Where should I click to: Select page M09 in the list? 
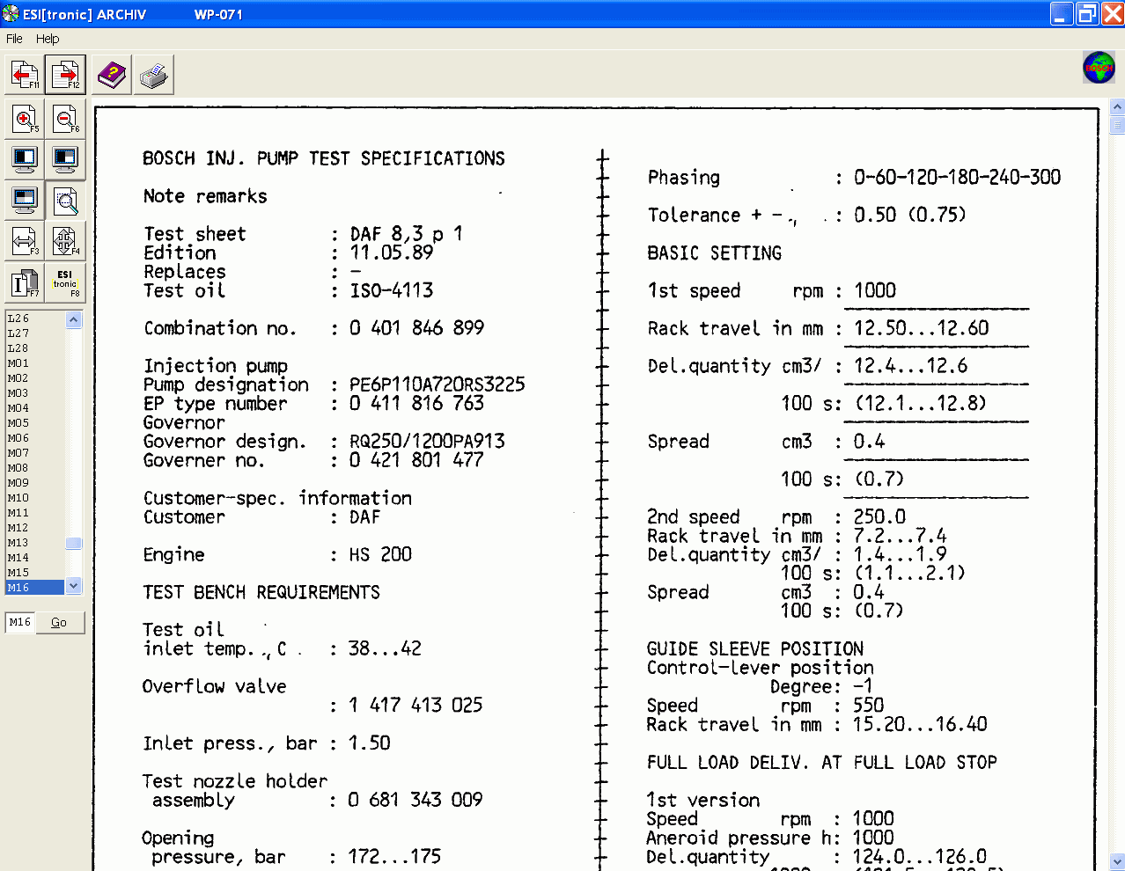click(35, 483)
